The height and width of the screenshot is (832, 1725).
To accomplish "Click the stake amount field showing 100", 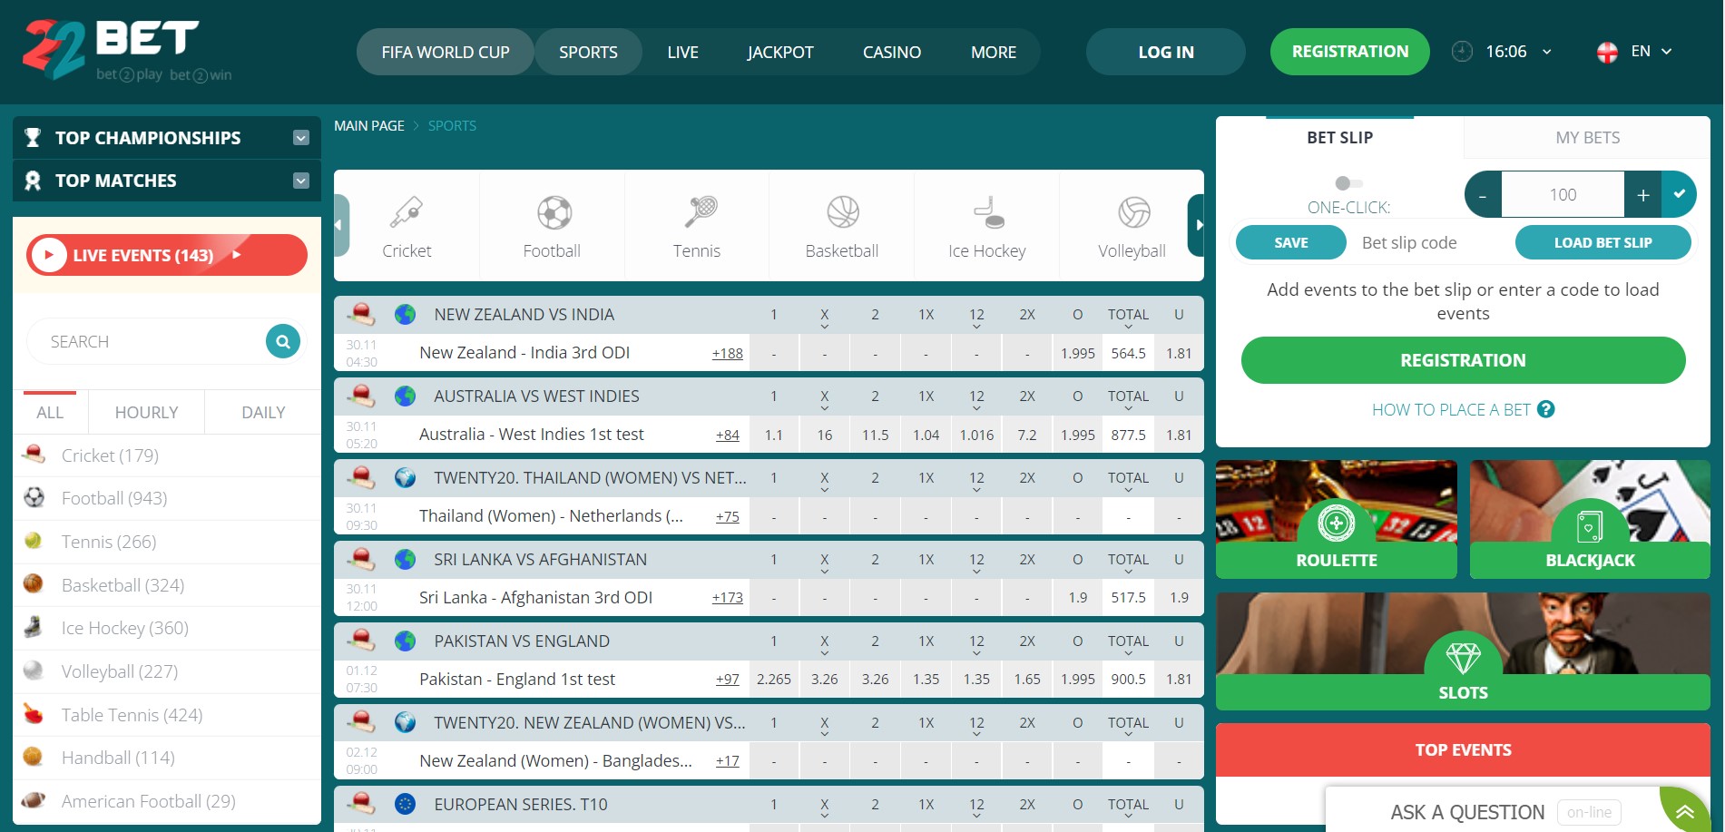I will coord(1563,194).
